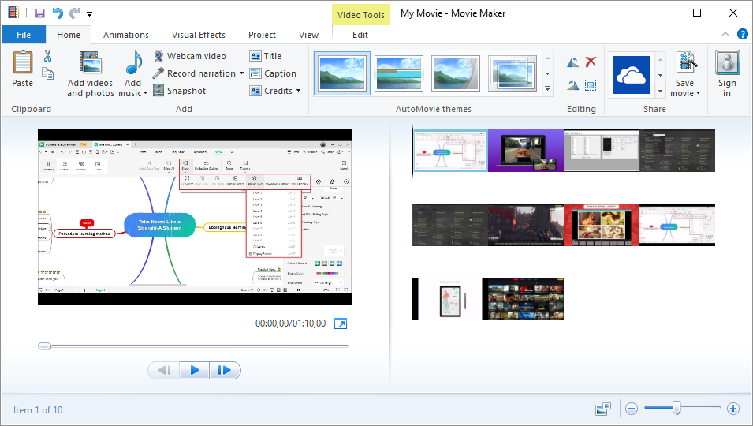This screenshot has height=426, width=753.
Task: Apply the third AutoMovie theme thumbnail
Action: coord(455,73)
